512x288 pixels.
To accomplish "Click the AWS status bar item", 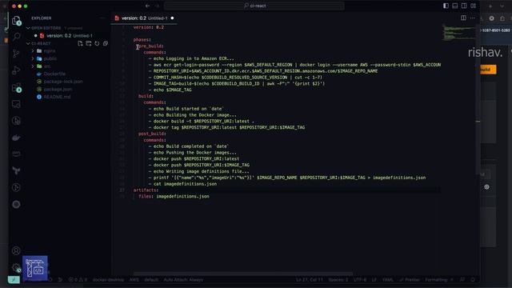I will (x=134, y=279).
